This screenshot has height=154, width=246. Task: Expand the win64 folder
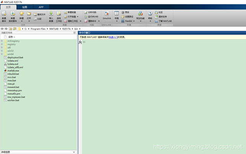pyautogui.click(x=2, y=54)
